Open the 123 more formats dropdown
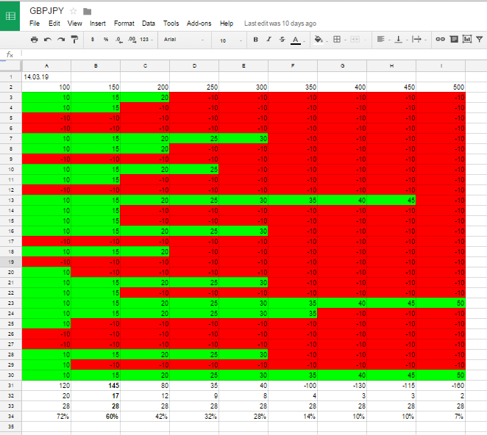This screenshot has width=487, height=435. point(146,40)
